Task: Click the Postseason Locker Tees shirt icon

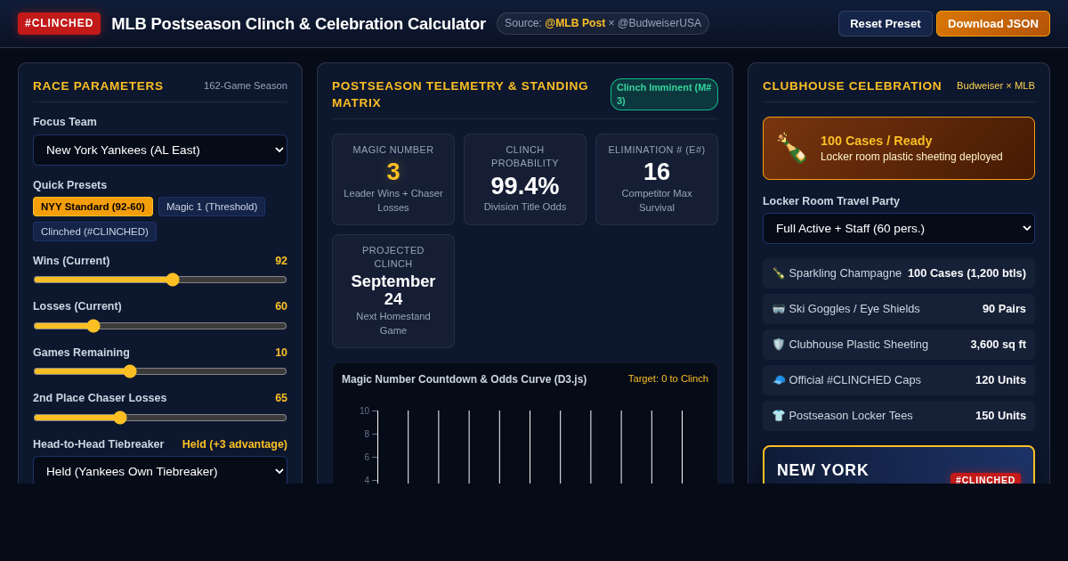Action: (x=779, y=416)
